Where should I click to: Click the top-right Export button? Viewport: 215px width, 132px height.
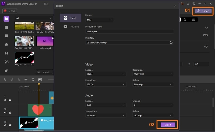[x=203, y=11]
